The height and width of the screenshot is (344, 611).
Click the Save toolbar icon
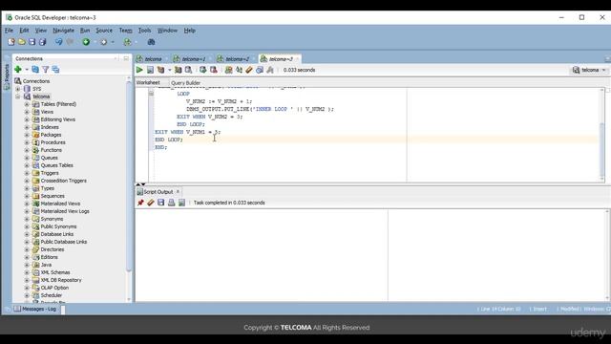32,42
